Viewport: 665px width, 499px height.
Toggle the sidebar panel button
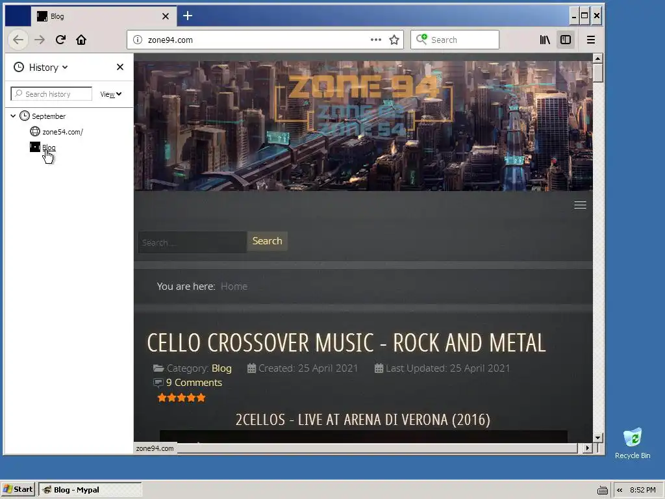566,40
